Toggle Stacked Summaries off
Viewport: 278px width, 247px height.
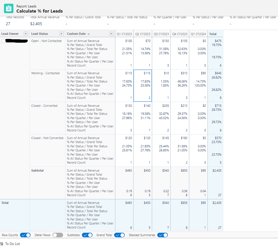pyautogui.click(x=163, y=235)
